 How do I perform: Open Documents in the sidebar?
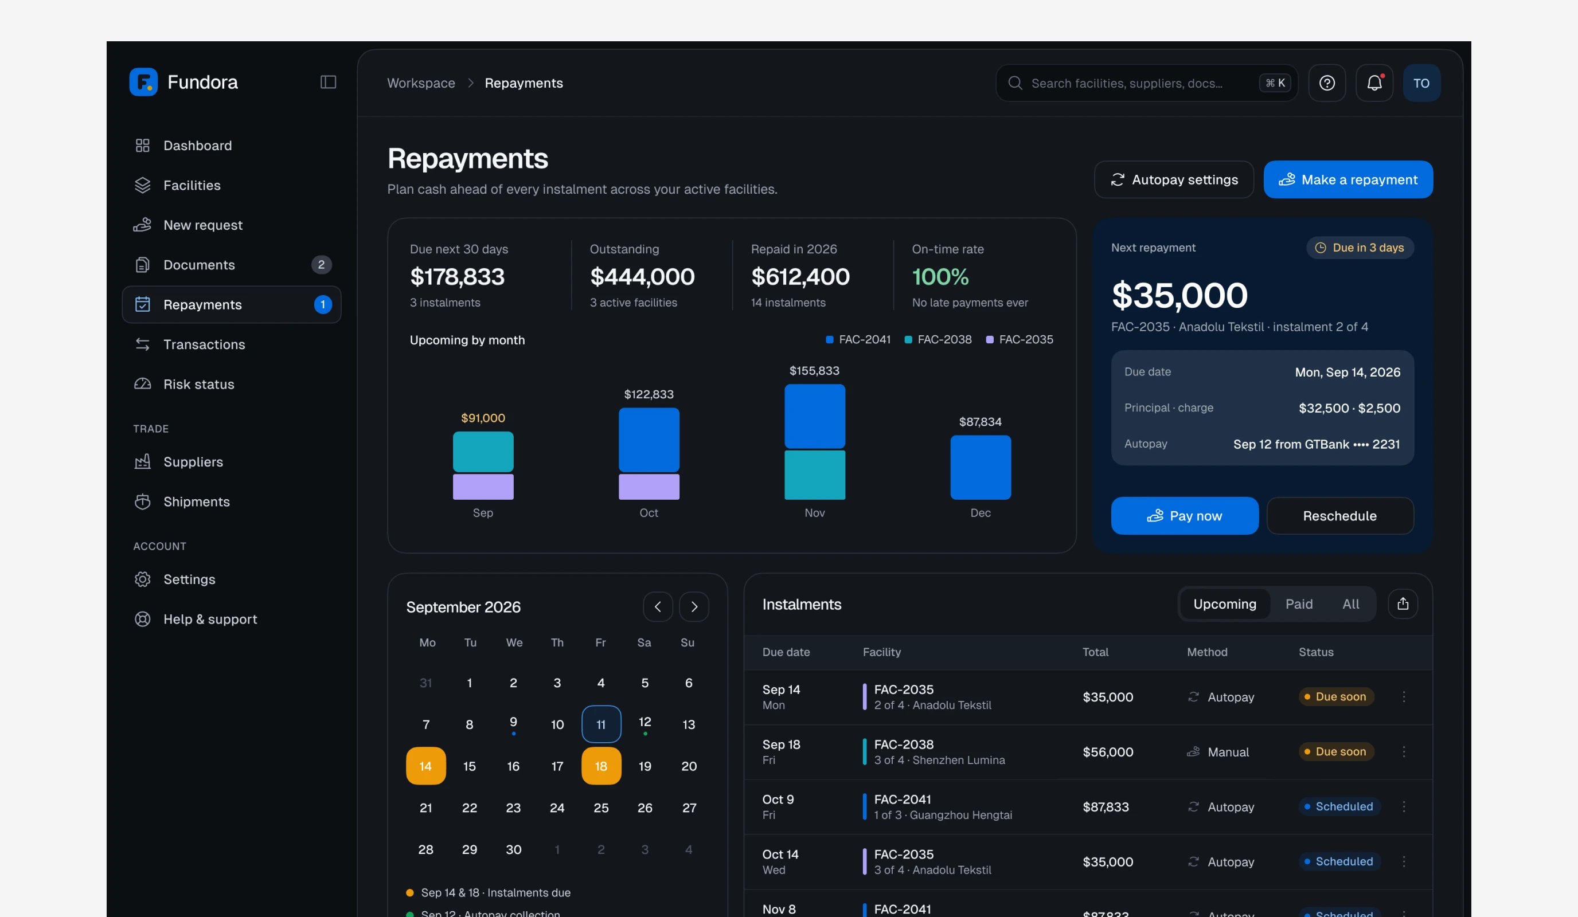pos(231,265)
